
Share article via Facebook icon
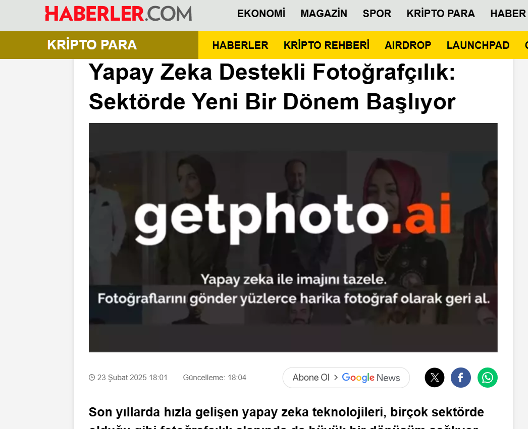coord(461,378)
